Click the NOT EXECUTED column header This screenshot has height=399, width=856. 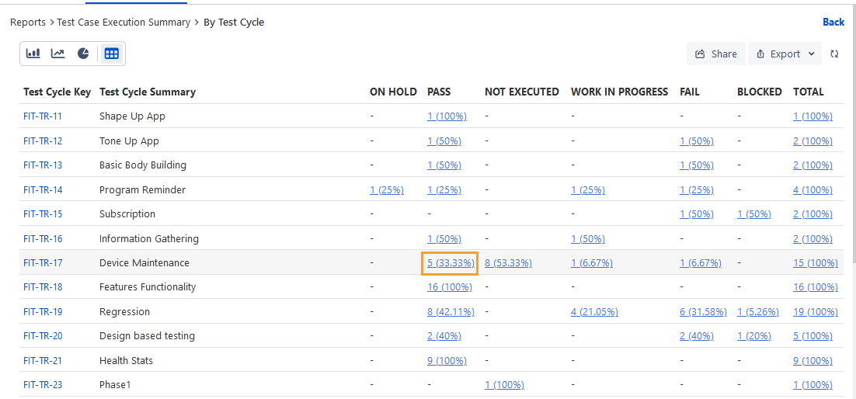(522, 92)
